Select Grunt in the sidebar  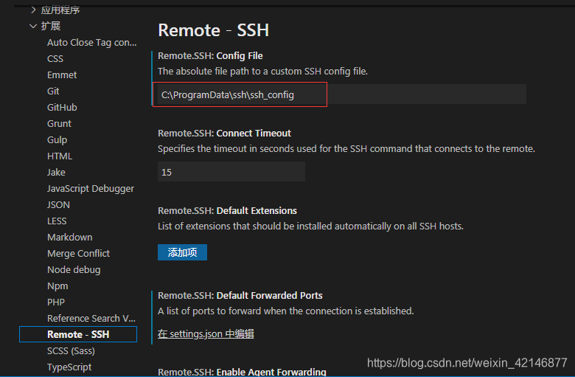59,124
